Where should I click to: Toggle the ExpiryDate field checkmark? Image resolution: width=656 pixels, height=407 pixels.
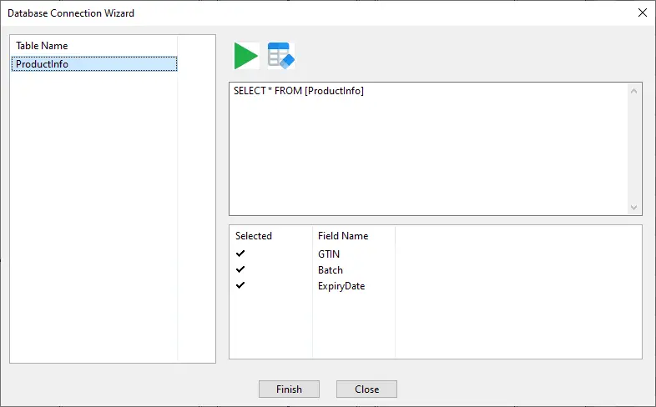coord(240,285)
